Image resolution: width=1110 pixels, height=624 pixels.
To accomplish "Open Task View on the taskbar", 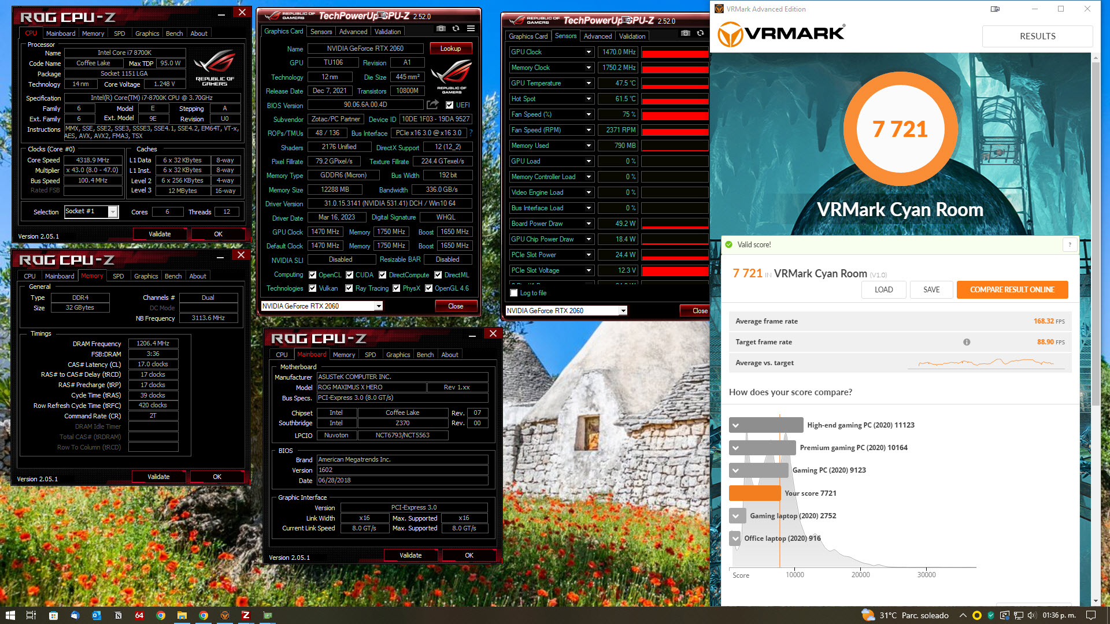I will 31,615.
